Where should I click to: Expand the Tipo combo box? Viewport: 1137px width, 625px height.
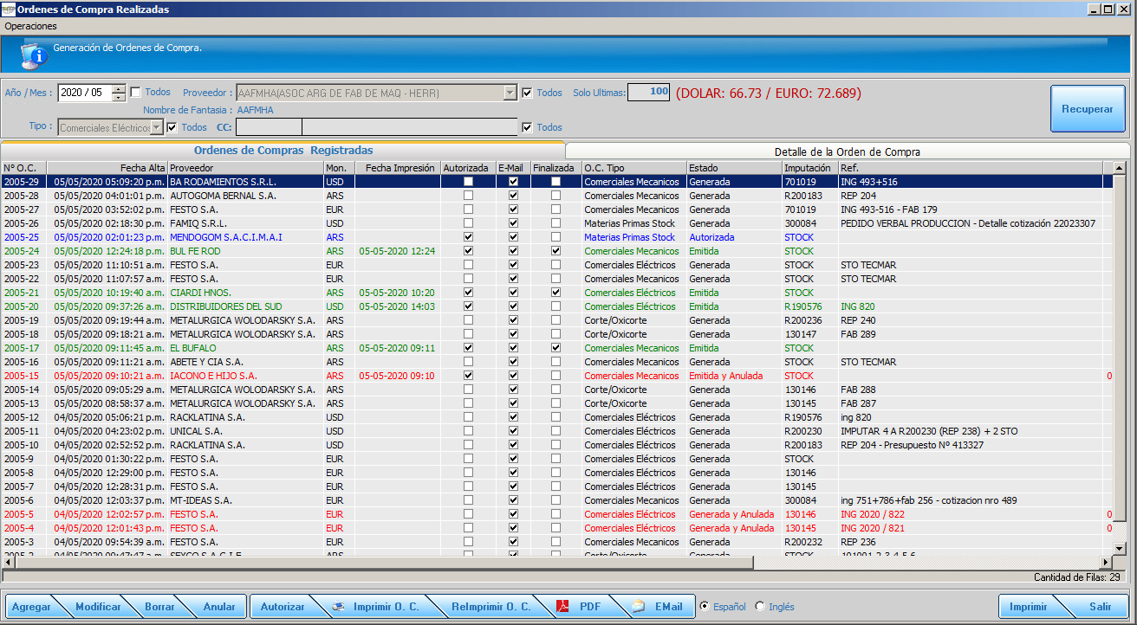156,127
